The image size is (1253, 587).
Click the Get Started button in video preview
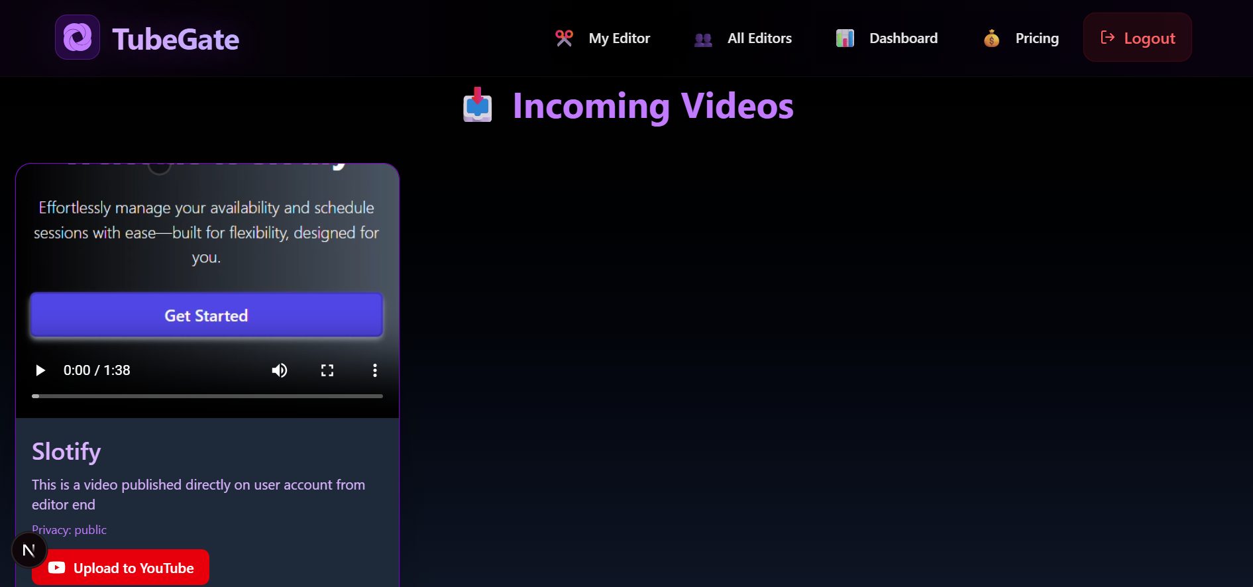point(207,315)
